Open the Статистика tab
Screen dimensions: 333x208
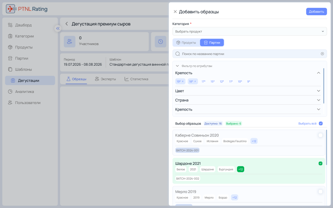tap(136, 79)
